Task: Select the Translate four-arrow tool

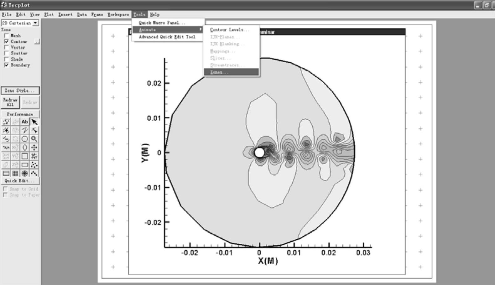Action: pyautogui.click(x=34, y=148)
